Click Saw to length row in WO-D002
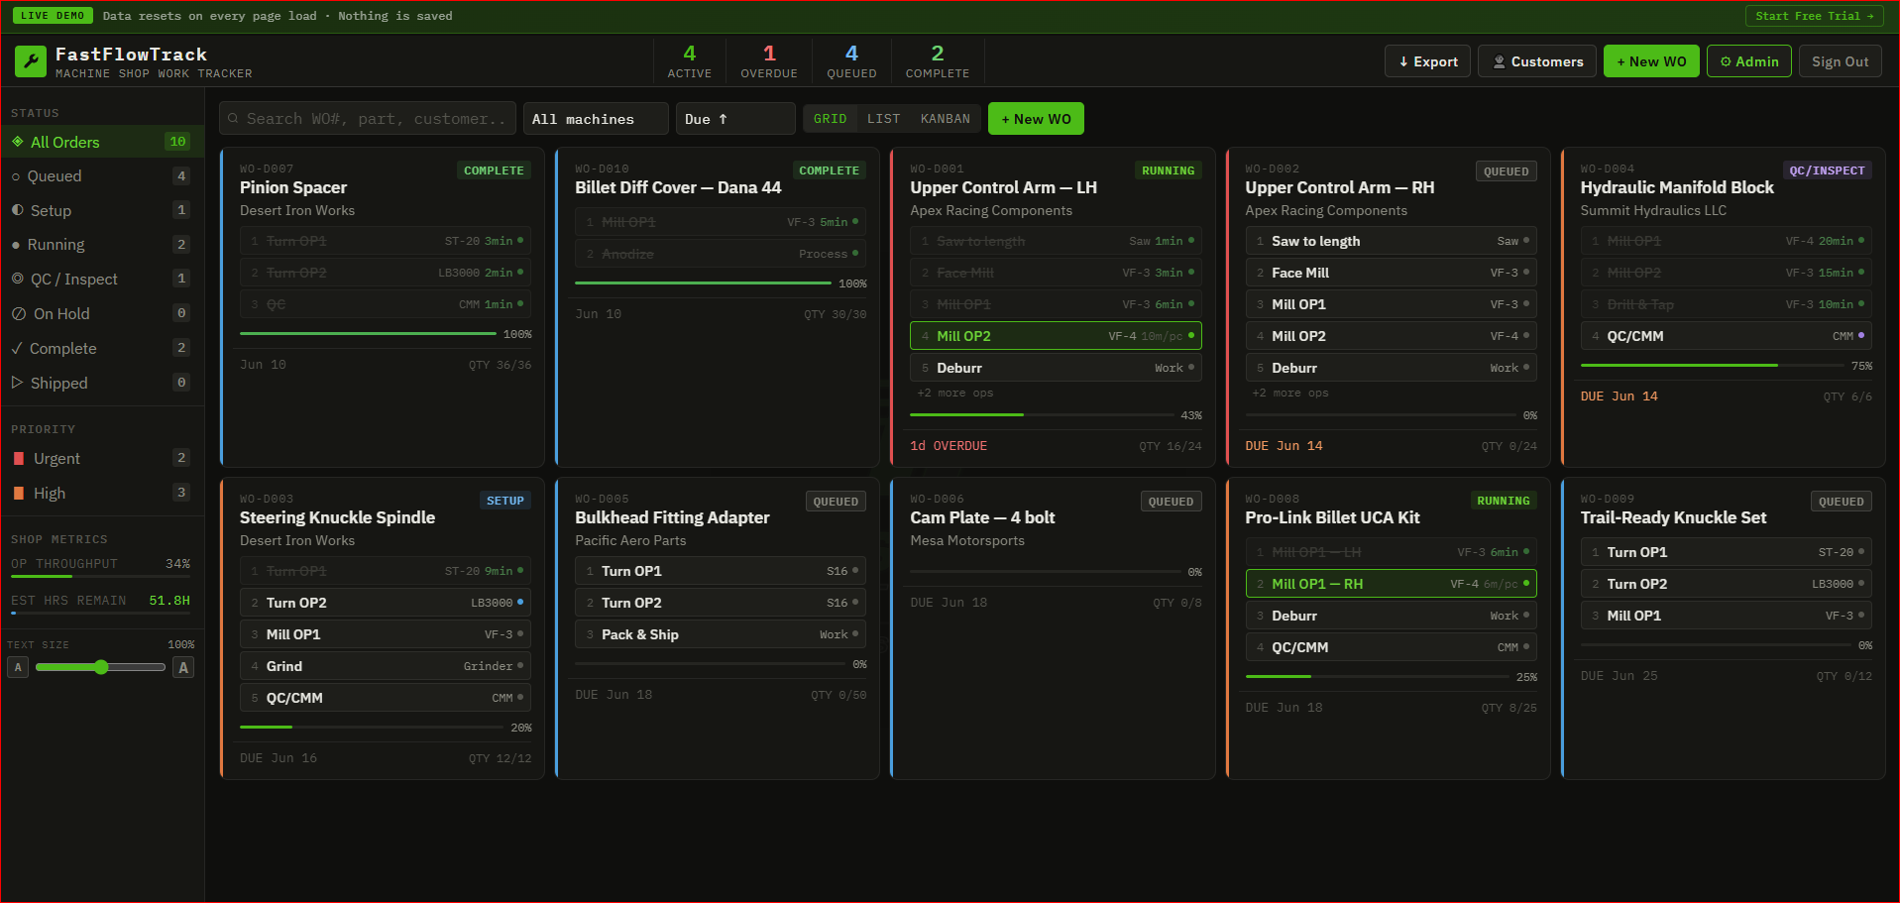1900x903 pixels. click(x=1391, y=241)
